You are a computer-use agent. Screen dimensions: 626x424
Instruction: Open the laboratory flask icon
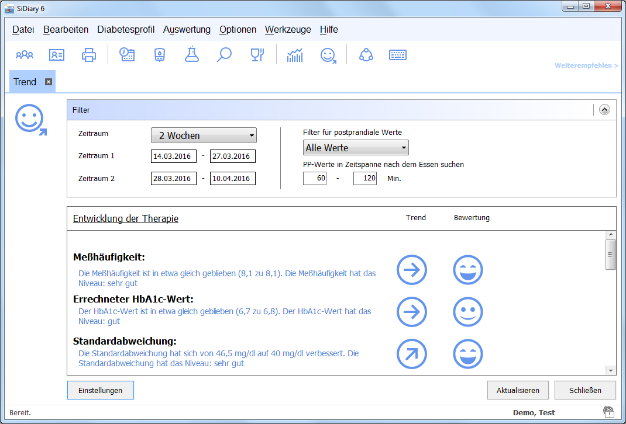point(191,55)
